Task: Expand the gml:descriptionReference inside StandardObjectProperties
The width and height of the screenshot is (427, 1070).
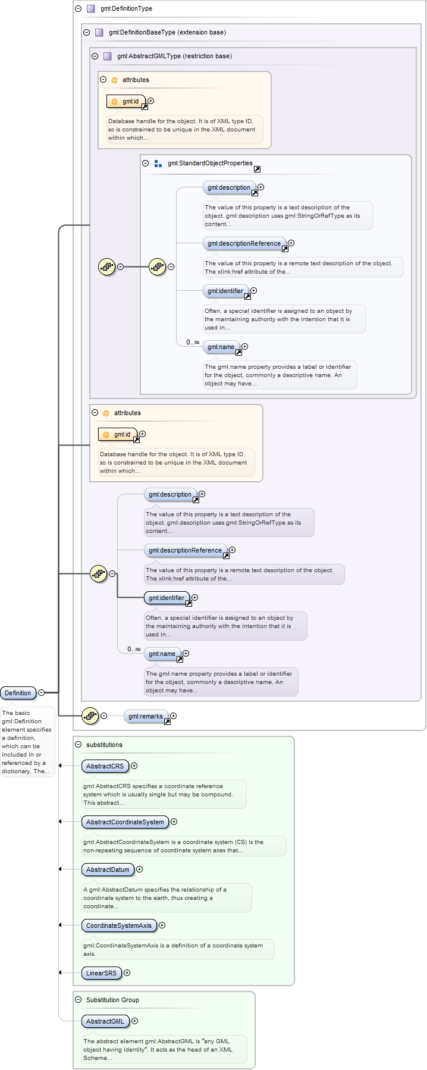Action: (291, 243)
